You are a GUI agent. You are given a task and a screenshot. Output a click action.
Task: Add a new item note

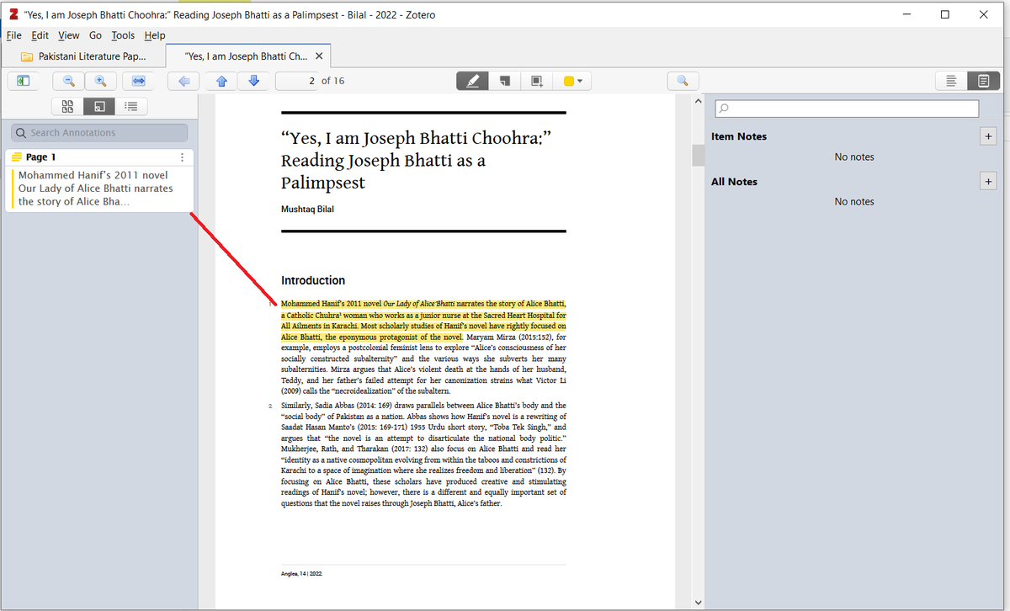[988, 136]
